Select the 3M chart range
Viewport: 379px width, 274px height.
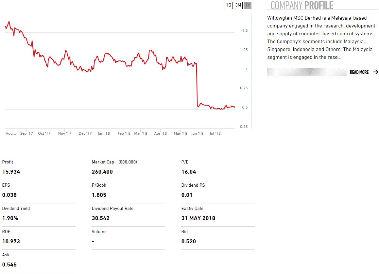point(238,5)
